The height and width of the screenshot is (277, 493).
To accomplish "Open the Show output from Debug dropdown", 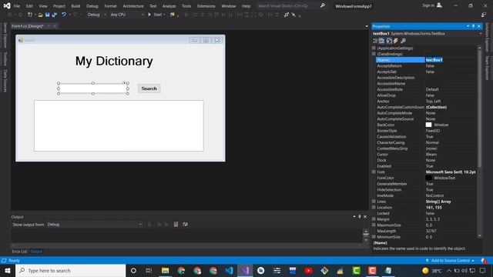I will pyautogui.click(x=95, y=224).
